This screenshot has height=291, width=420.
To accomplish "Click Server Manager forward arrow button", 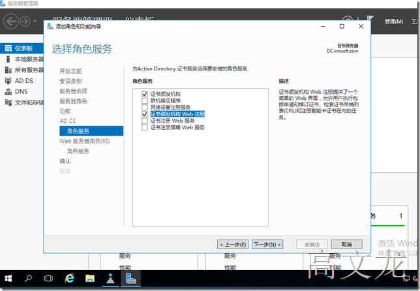I will click(25, 21).
